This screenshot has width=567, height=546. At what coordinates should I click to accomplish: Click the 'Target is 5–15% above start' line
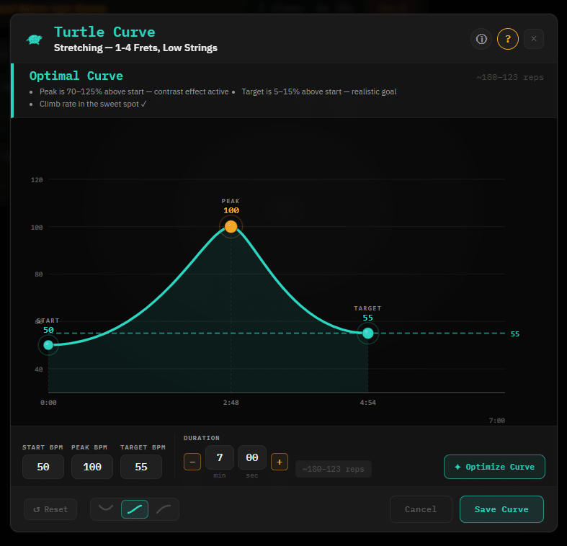319,92
